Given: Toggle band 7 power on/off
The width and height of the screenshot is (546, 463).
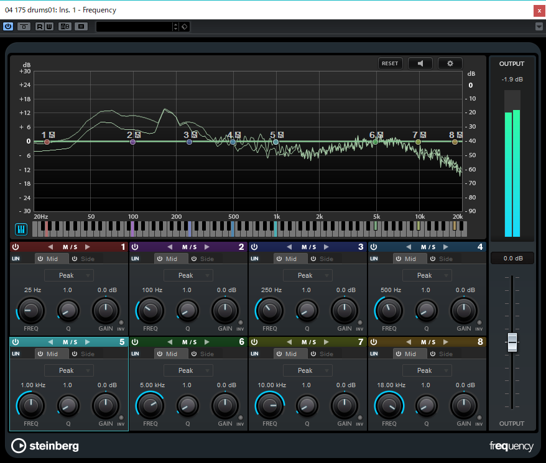Looking at the screenshot, I should click(x=254, y=342).
